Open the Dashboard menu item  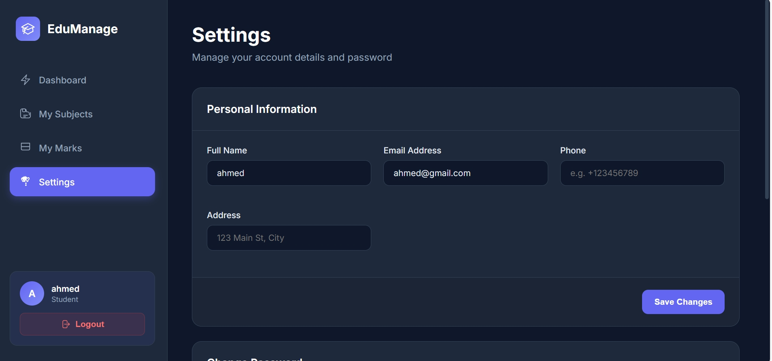(x=62, y=80)
